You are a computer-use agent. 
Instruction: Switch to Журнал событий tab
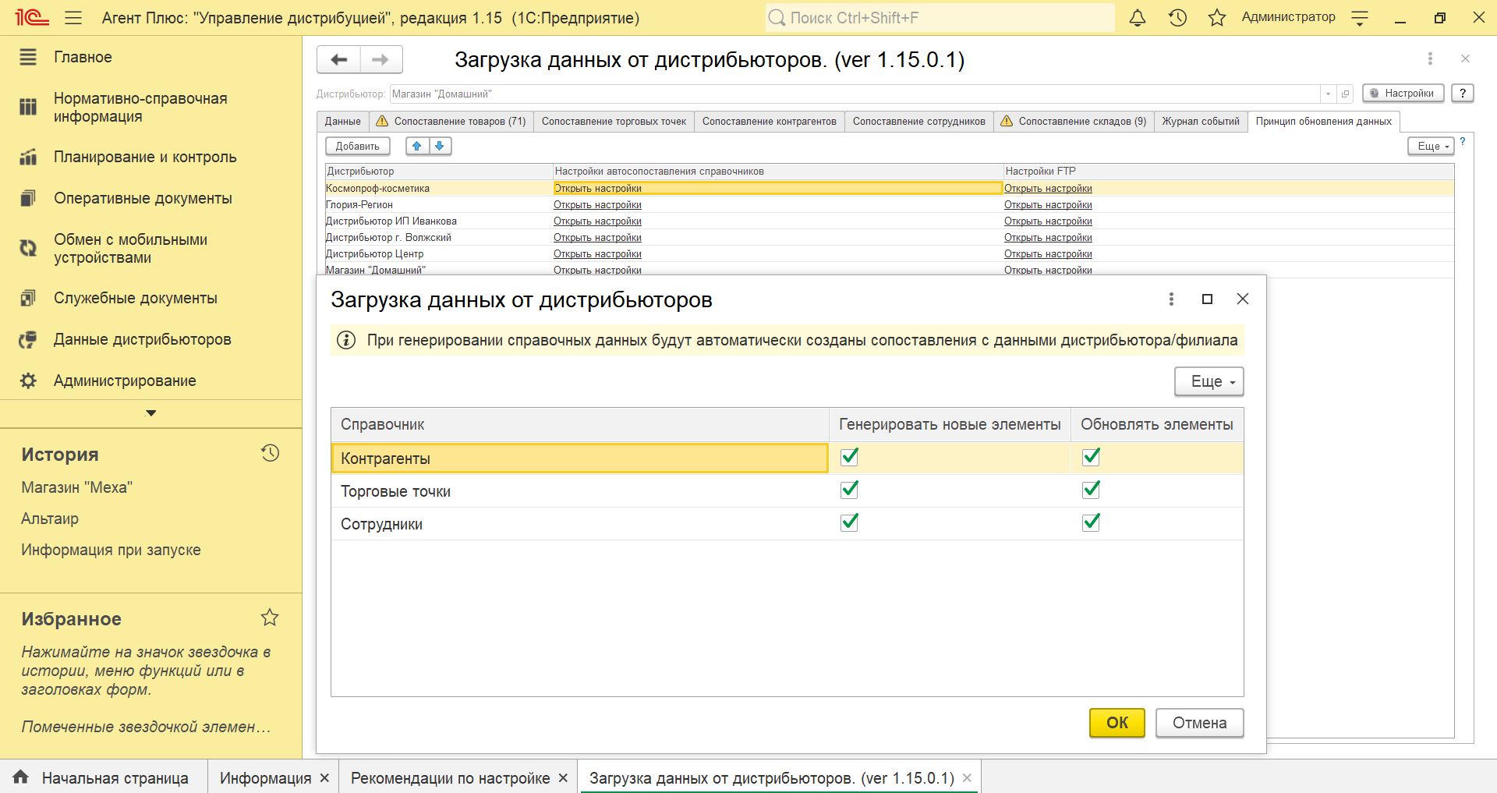click(x=1201, y=121)
